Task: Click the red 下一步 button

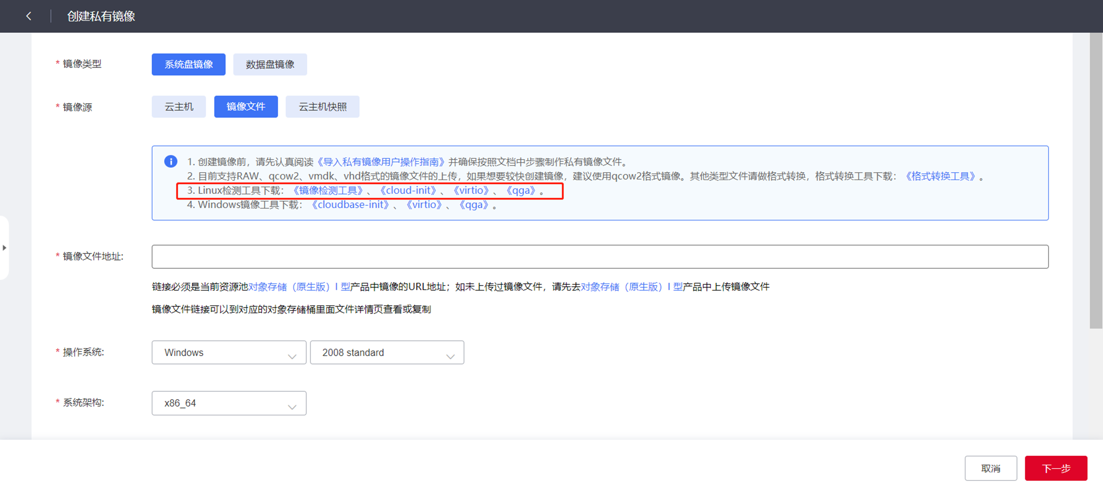Action: click(x=1055, y=468)
